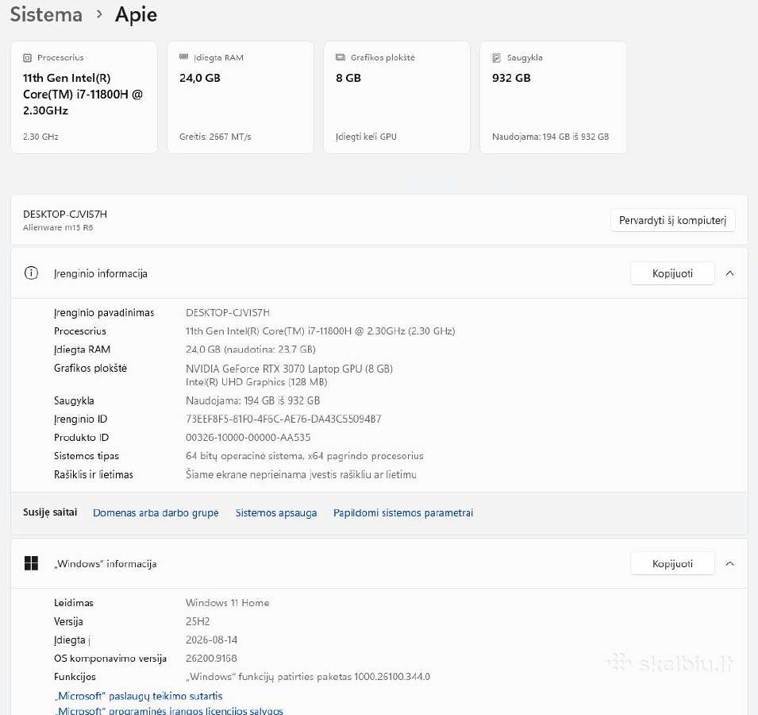Open the Procesorius summary card
758x715 pixels.
click(x=84, y=97)
